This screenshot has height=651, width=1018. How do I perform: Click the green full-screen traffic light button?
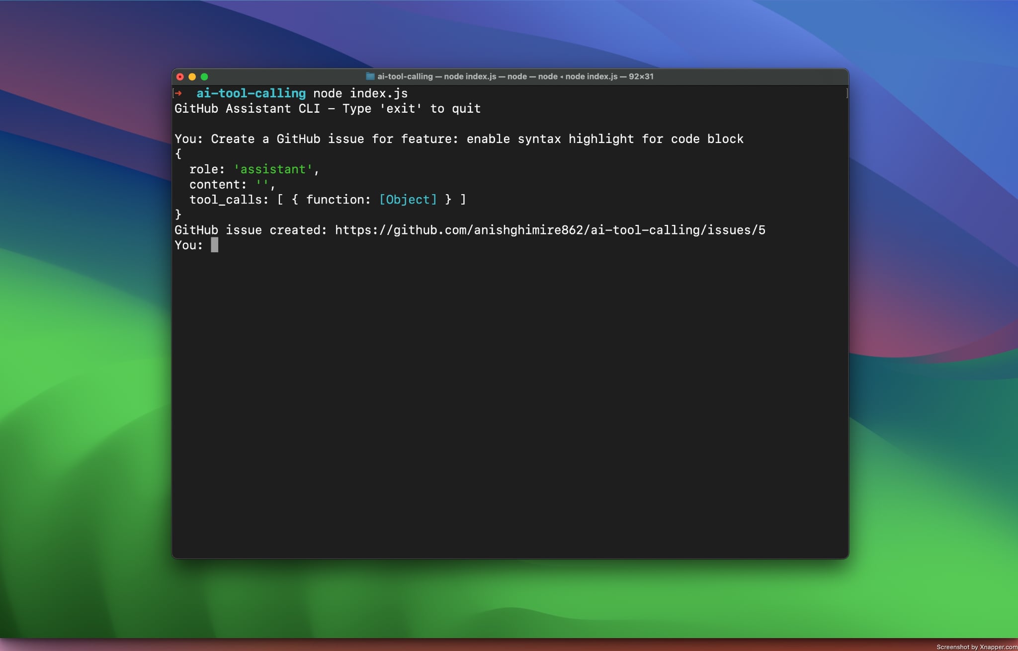(205, 76)
